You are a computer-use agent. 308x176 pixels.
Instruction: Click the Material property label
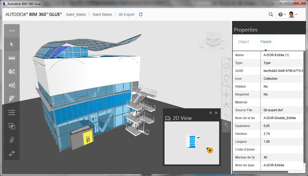pos(241,102)
